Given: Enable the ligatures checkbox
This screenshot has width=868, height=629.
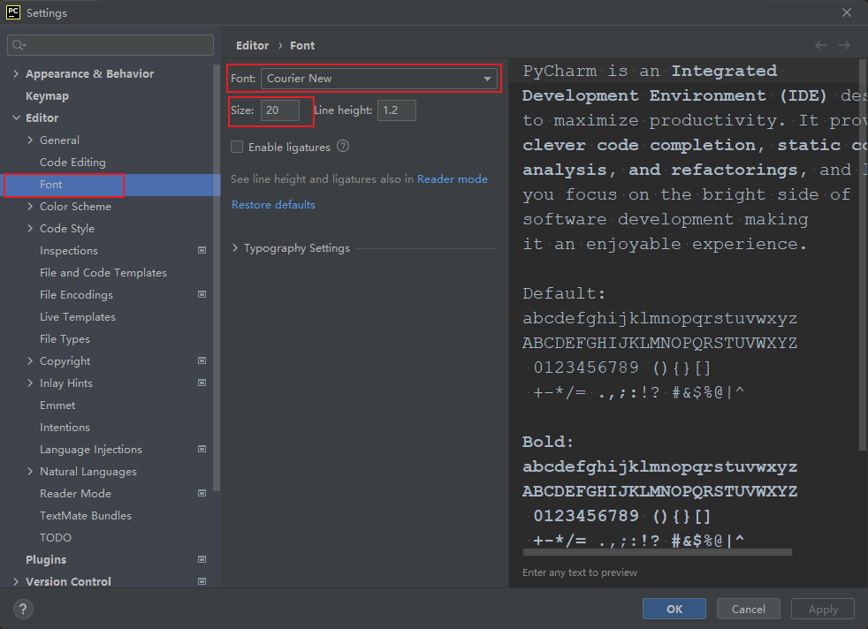Looking at the screenshot, I should [x=237, y=148].
